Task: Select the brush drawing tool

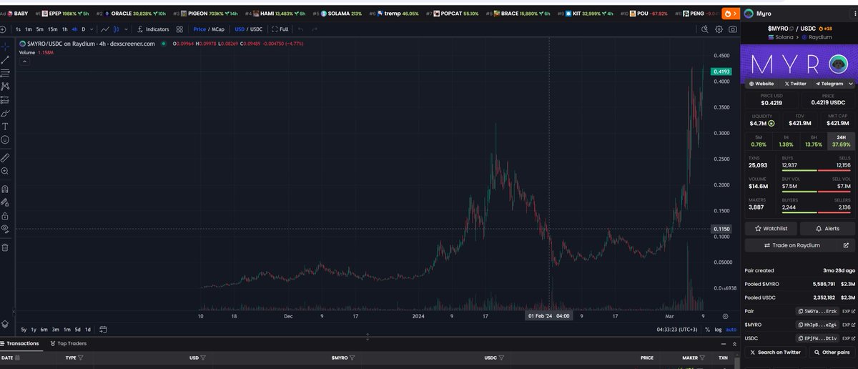Action: click(x=5, y=112)
